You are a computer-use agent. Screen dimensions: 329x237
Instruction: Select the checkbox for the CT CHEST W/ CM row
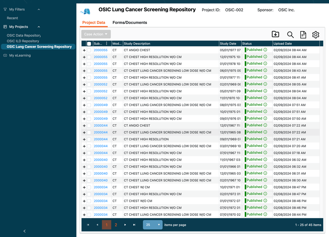tap(89, 187)
